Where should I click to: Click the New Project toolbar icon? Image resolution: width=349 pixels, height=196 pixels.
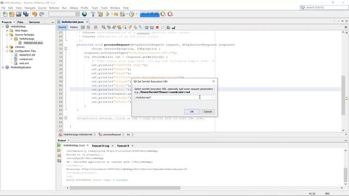click(x=12, y=14)
